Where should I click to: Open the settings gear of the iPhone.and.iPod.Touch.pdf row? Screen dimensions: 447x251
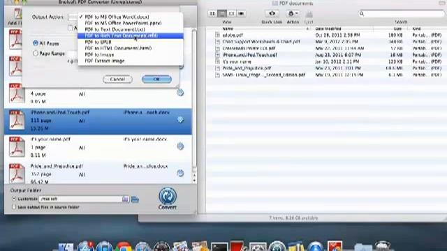click(180, 120)
